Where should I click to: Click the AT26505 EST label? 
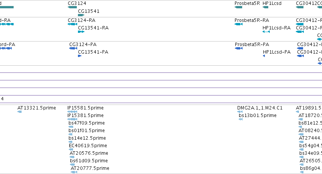coord(311,161)
